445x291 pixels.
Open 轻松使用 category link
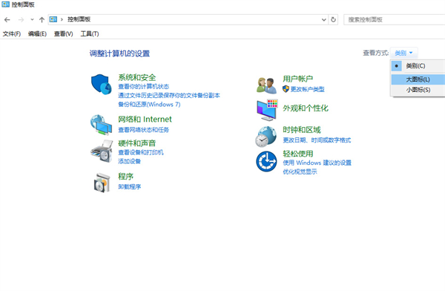pos(298,154)
